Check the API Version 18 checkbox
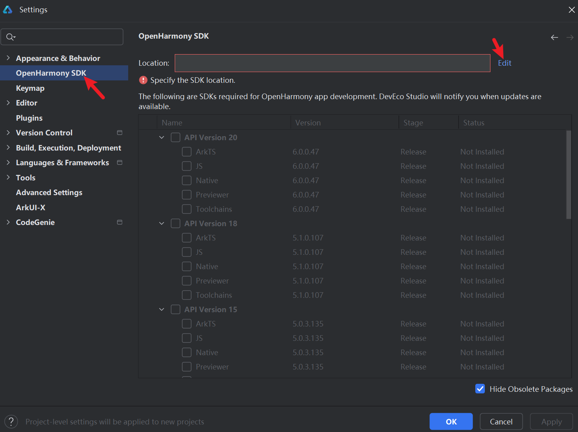The width and height of the screenshot is (578, 432). click(176, 223)
